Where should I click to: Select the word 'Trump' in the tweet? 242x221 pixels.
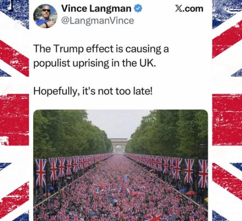[x=68, y=49]
